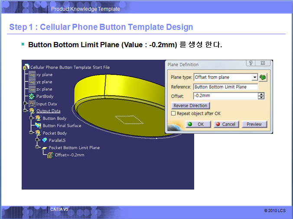Select the zx plane icon

32,89
